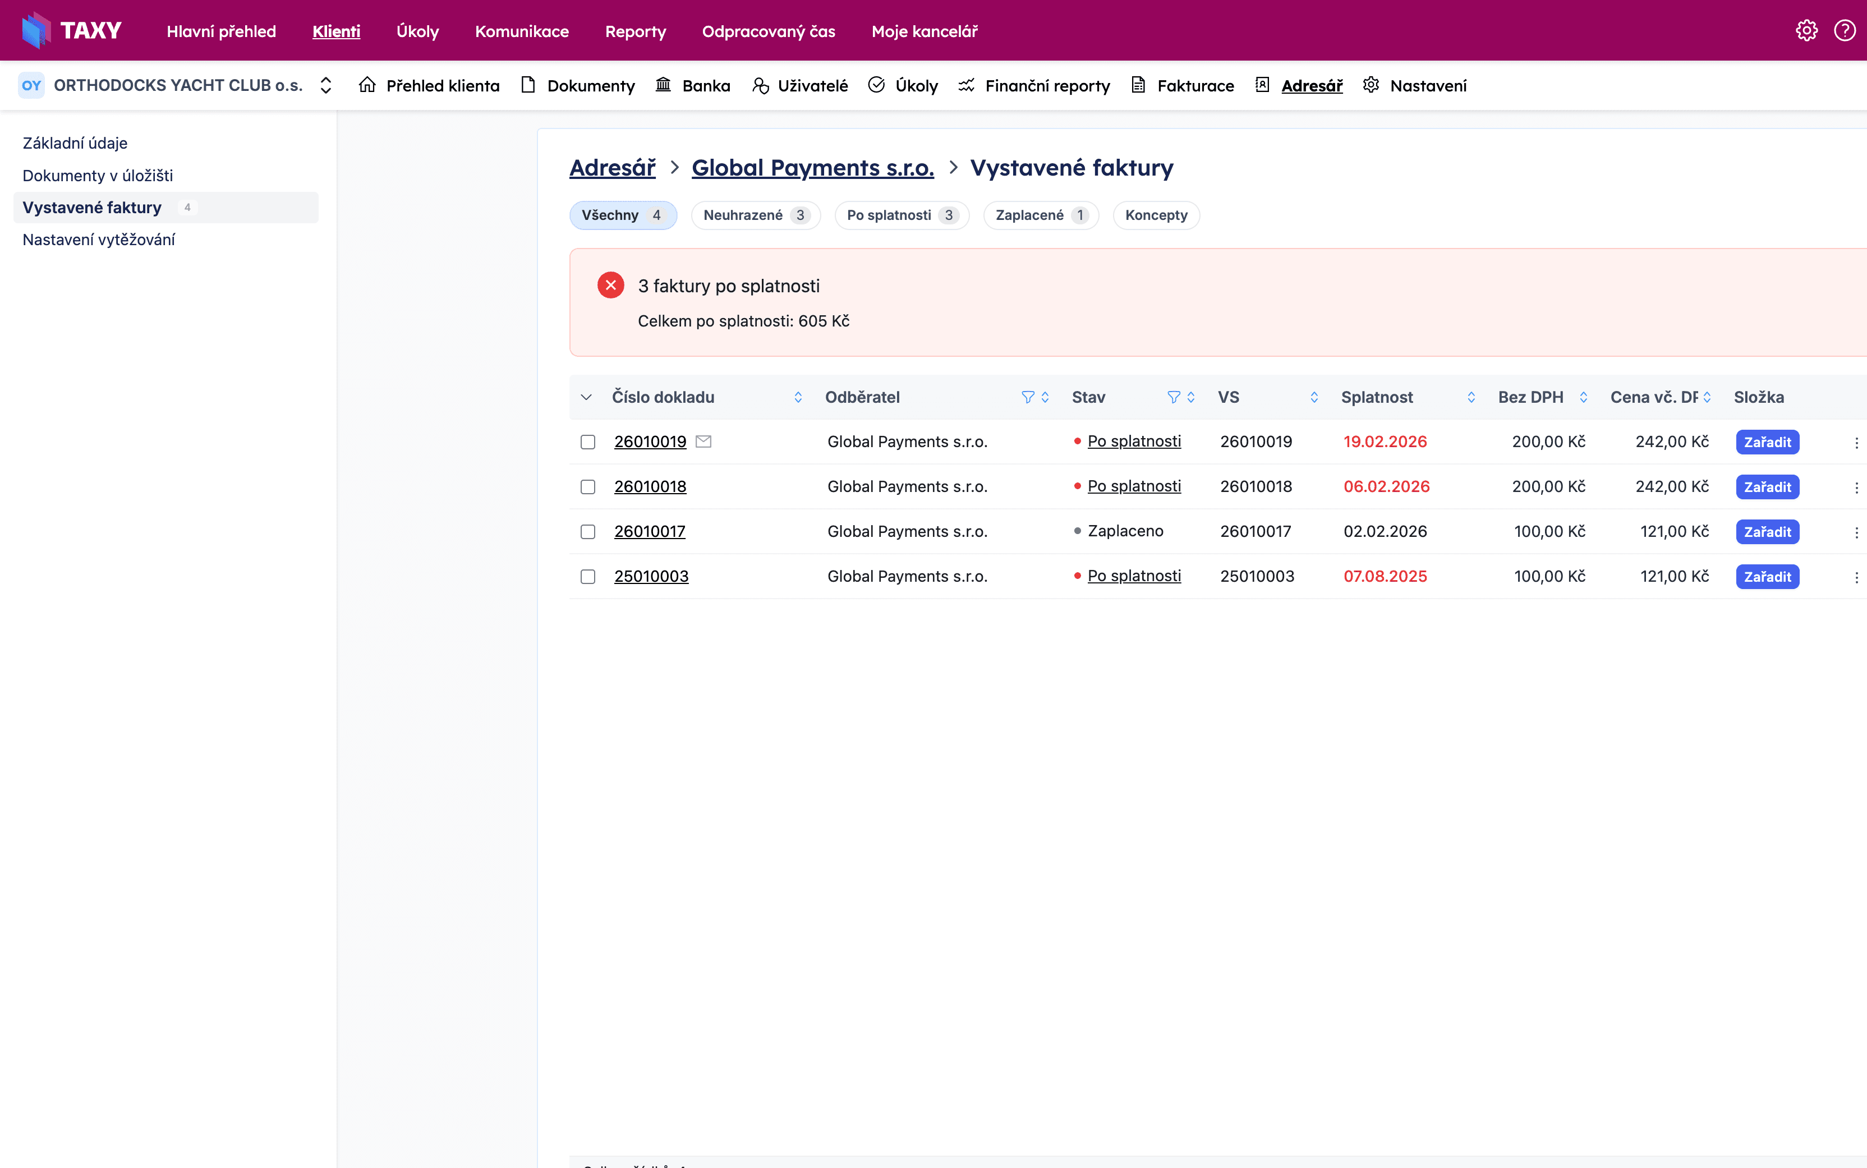Open the select-all chevron in table header

click(586, 397)
